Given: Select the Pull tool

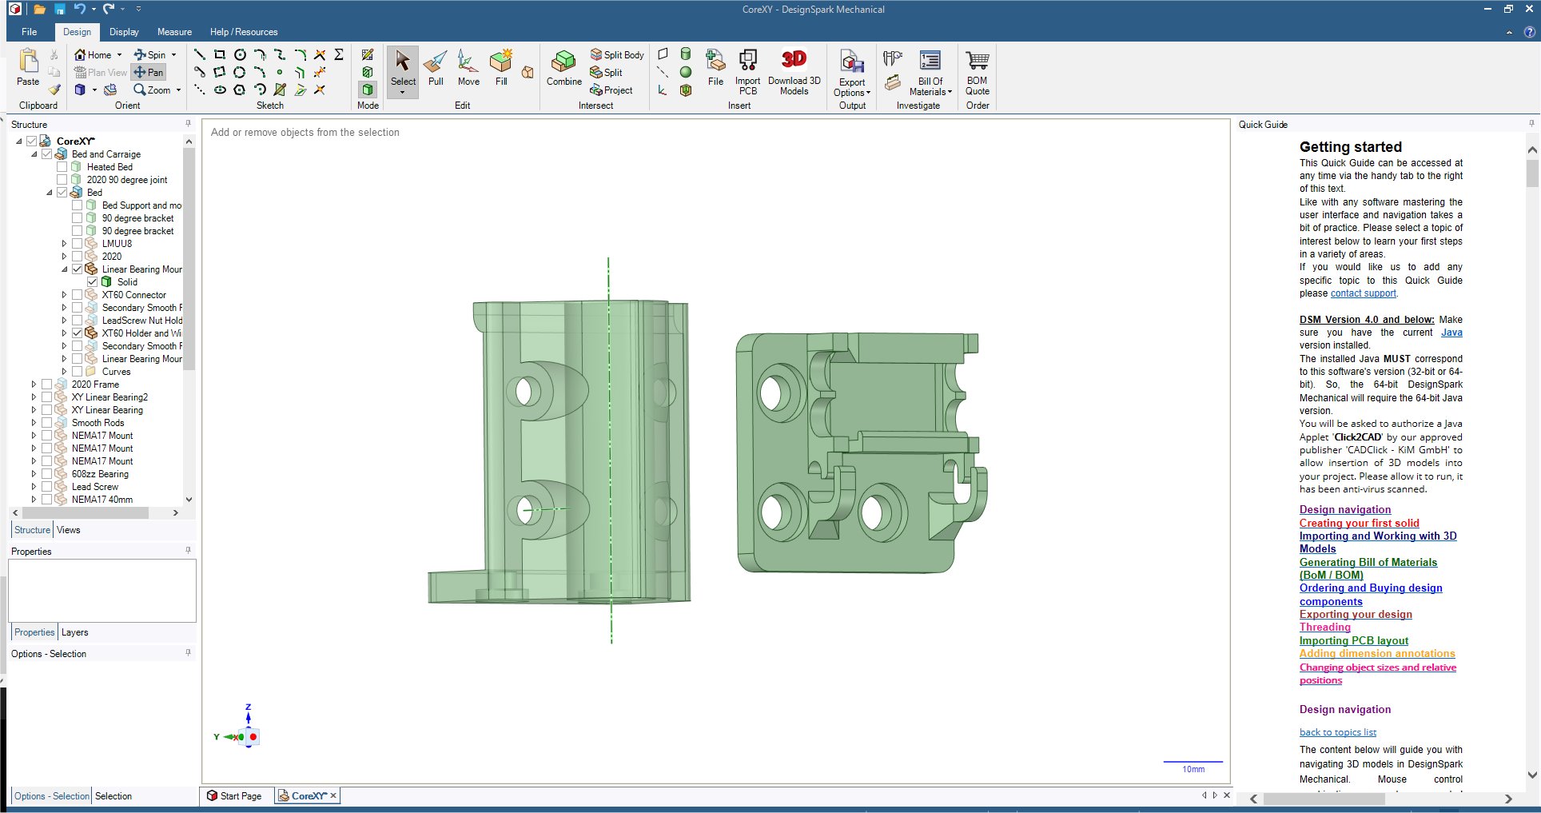Looking at the screenshot, I should coord(436,68).
